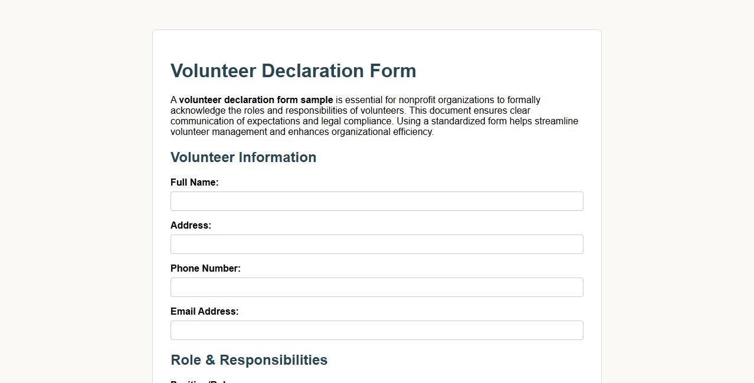
Task: Click the Email Address input field
Action: click(376, 330)
